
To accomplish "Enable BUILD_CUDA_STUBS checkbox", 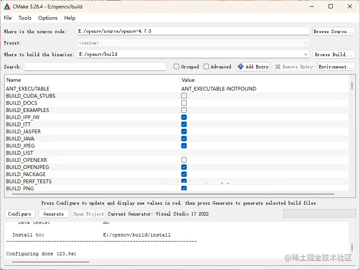I will coord(184,96).
